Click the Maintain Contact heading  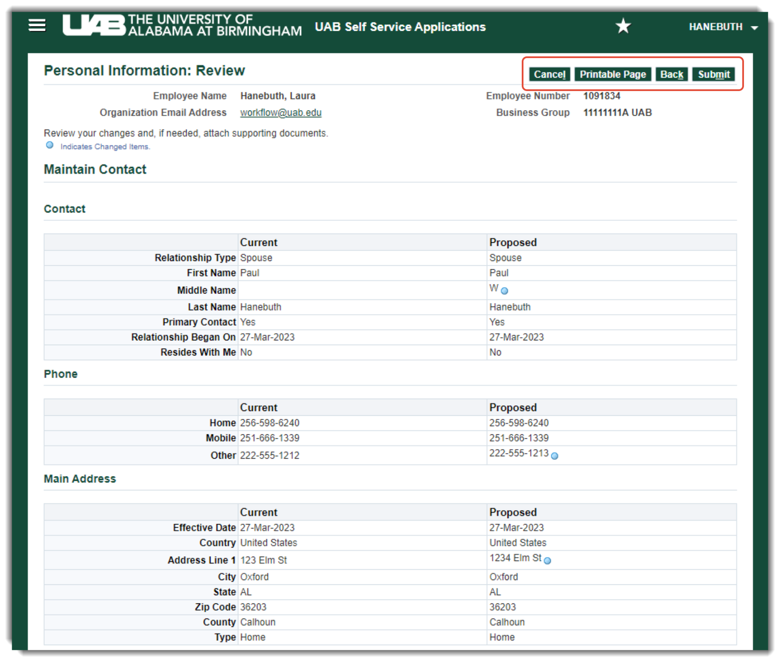click(95, 170)
